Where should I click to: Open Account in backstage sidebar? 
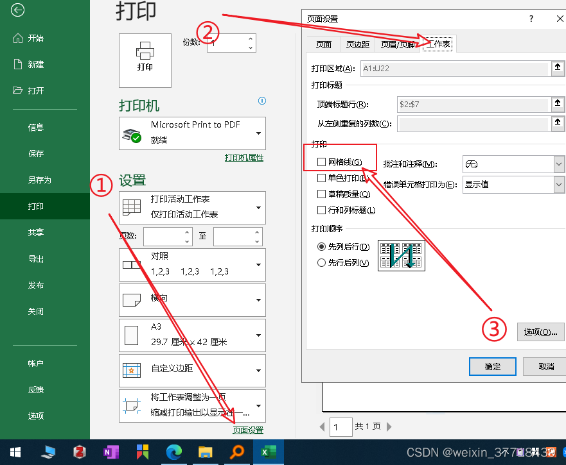click(x=45, y=364)
